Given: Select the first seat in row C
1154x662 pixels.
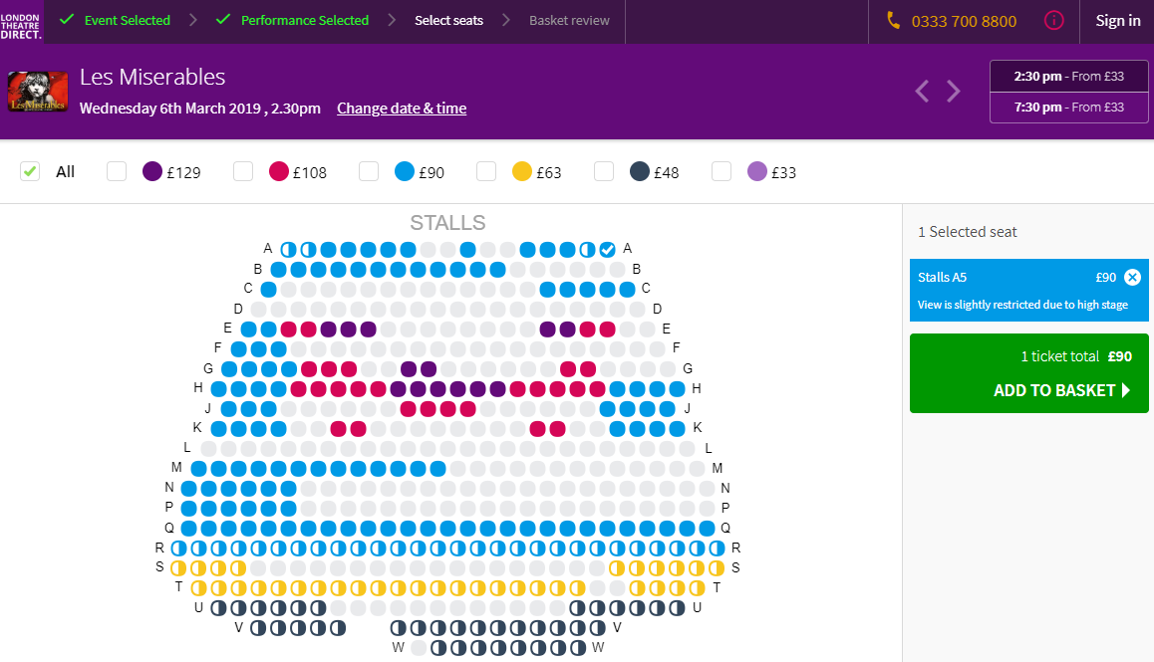Looking at the screenshot, I should coord(269,289).
